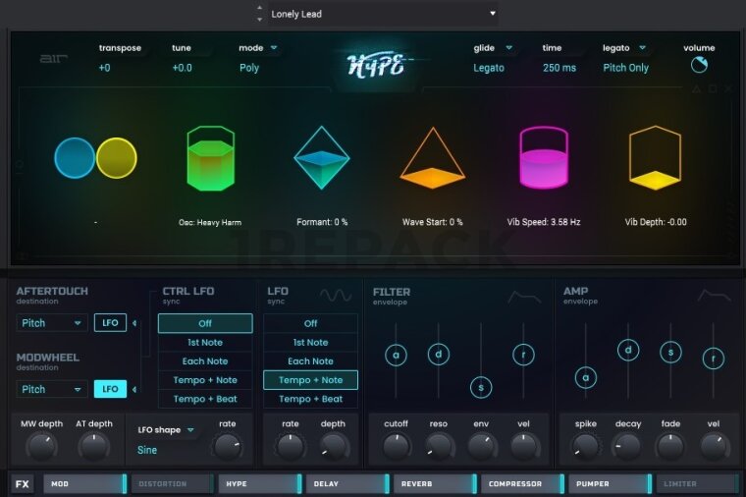Open the Aftertouch destination Pitch dropdown
The image size is (746, 497).
[52, 323]
